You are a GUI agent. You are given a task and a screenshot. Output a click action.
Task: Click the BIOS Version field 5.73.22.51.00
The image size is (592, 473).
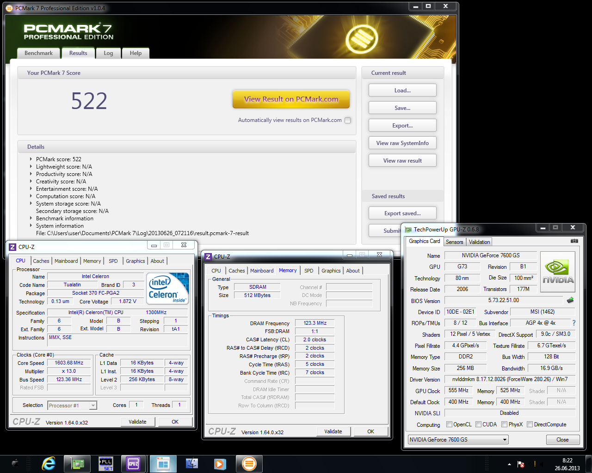tap(503, 300)
